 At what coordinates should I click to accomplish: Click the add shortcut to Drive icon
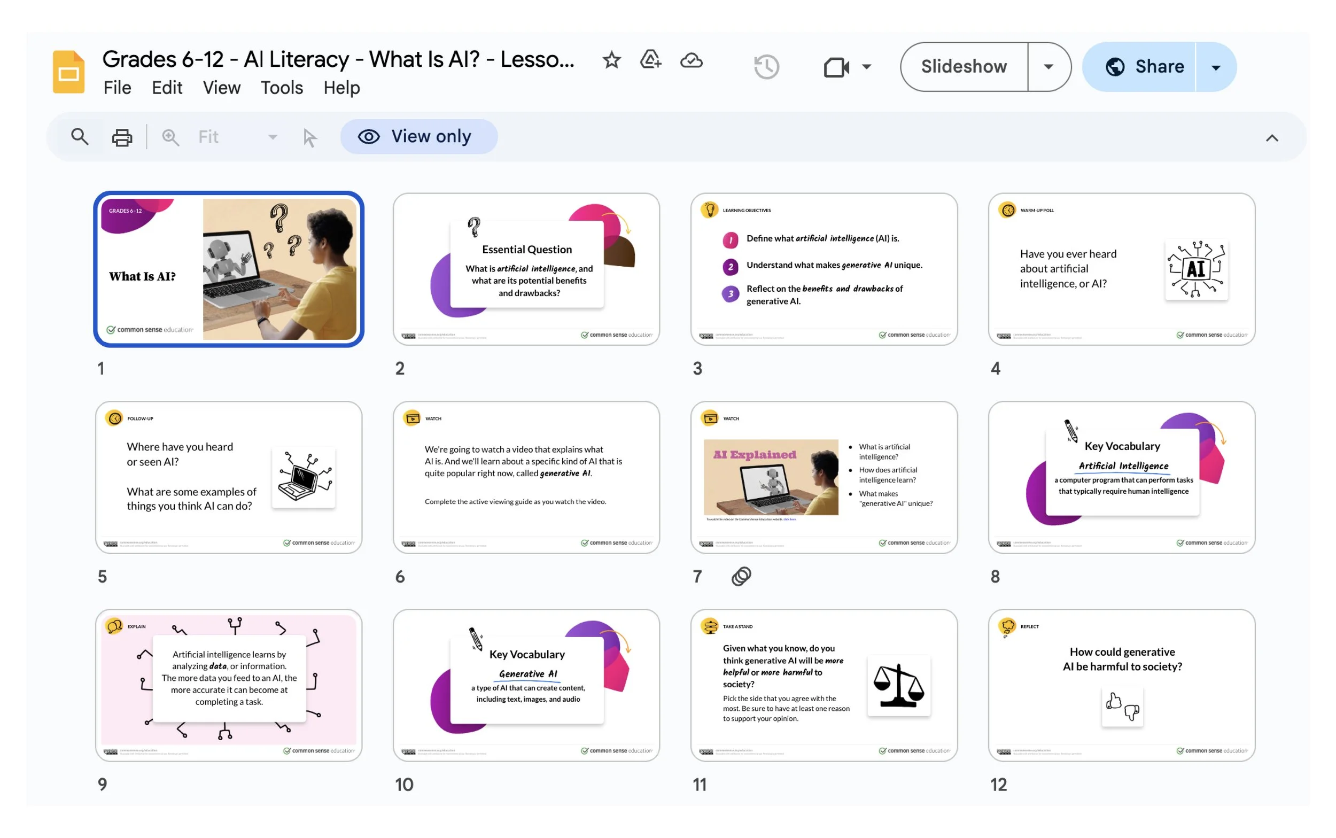click(x=650, y=60)
